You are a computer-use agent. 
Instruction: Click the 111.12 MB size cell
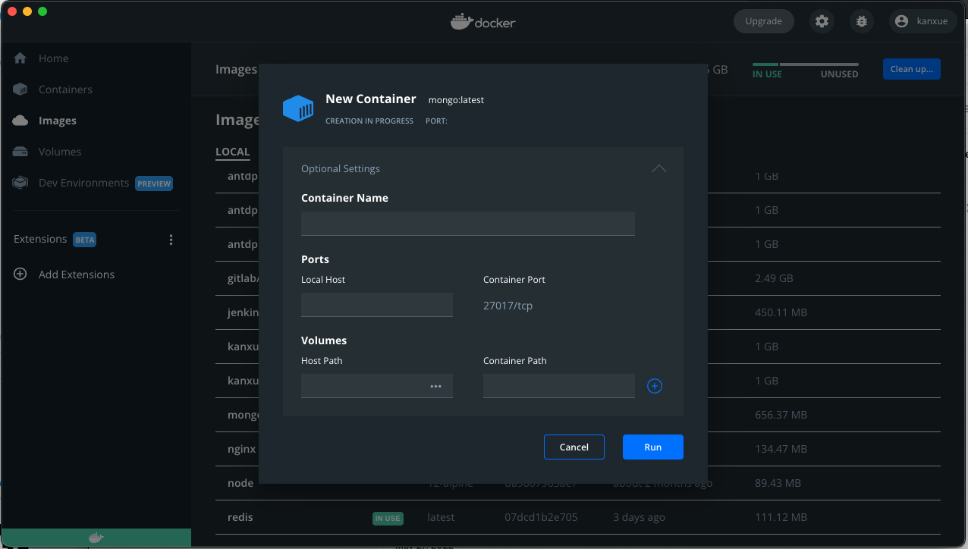781,517
